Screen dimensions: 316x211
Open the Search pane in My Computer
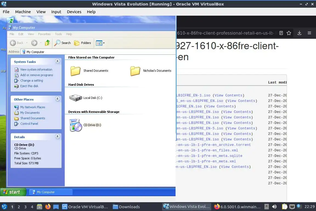coord(63,43)
